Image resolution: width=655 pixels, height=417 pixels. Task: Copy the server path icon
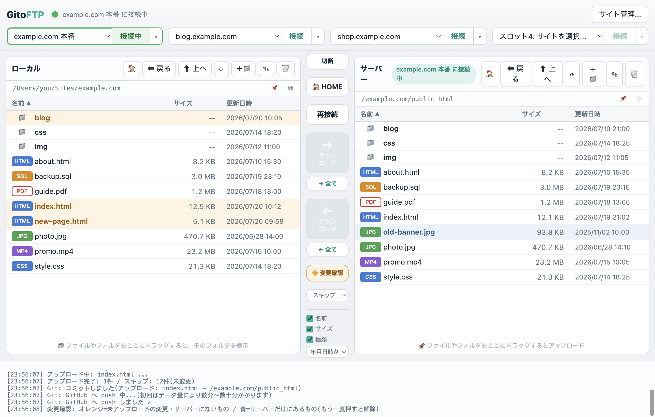pyautogui.click(x=639, y=99)
